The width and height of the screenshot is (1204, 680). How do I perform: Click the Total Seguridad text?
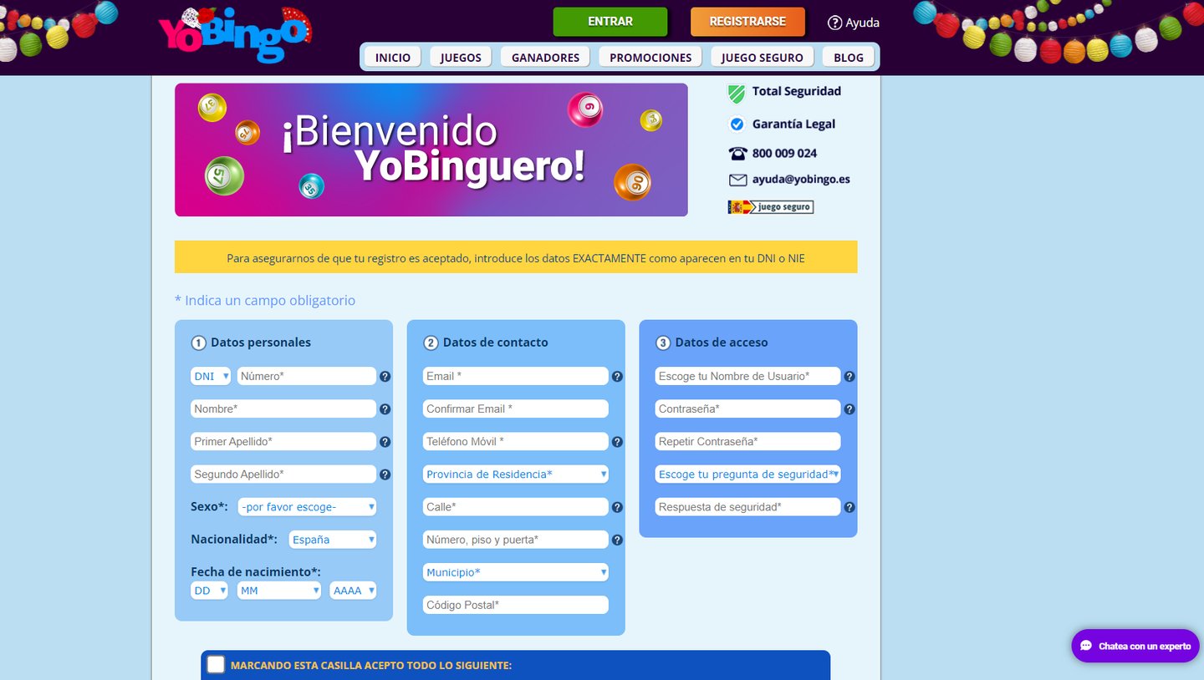pyautogui.click(x=797, y=91)
